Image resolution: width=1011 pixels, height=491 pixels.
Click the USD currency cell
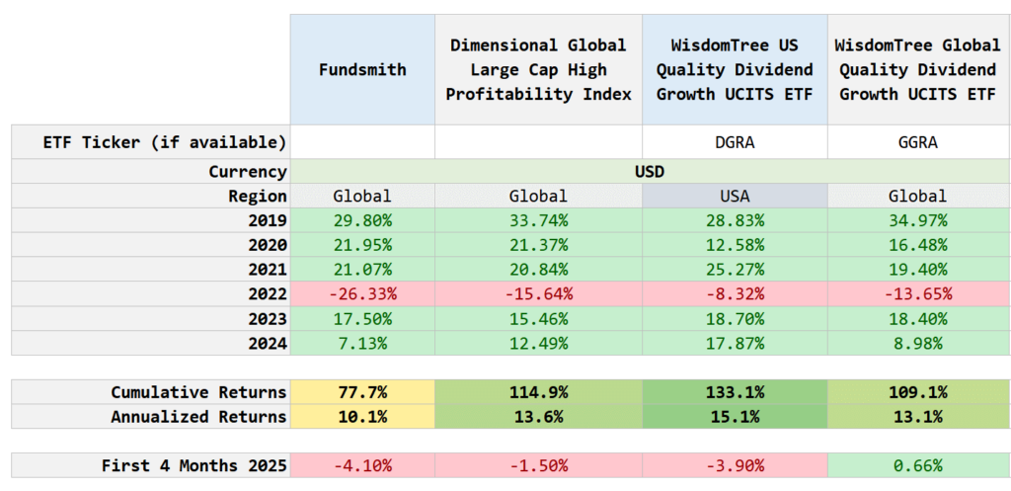(649, 171)
